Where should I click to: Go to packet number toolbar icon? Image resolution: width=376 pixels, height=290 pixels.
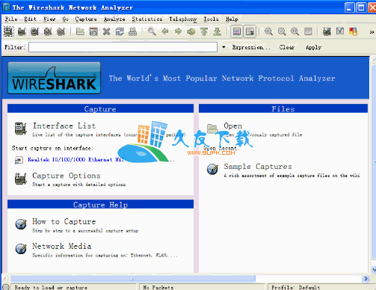click(191, 31)
